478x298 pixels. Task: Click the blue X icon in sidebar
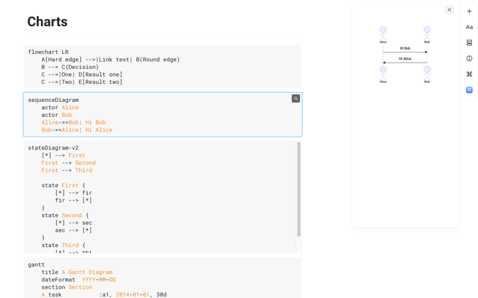click(x=469, y=89)
